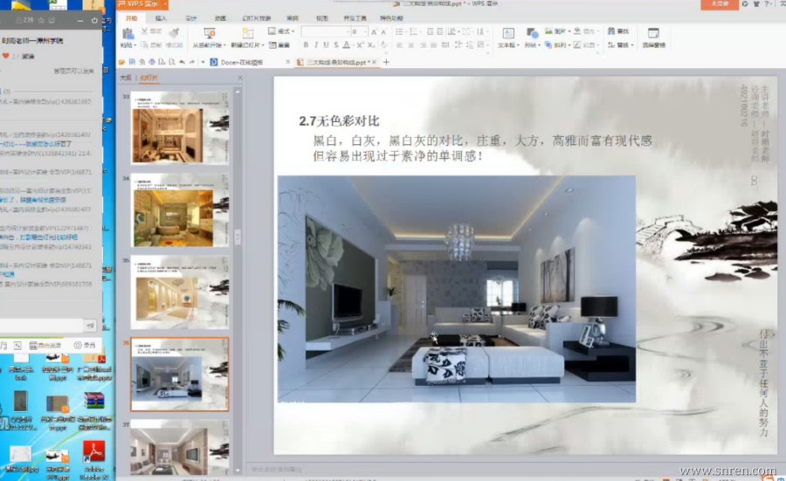Decrease font size with the smaller A icon

pos(383,31)
